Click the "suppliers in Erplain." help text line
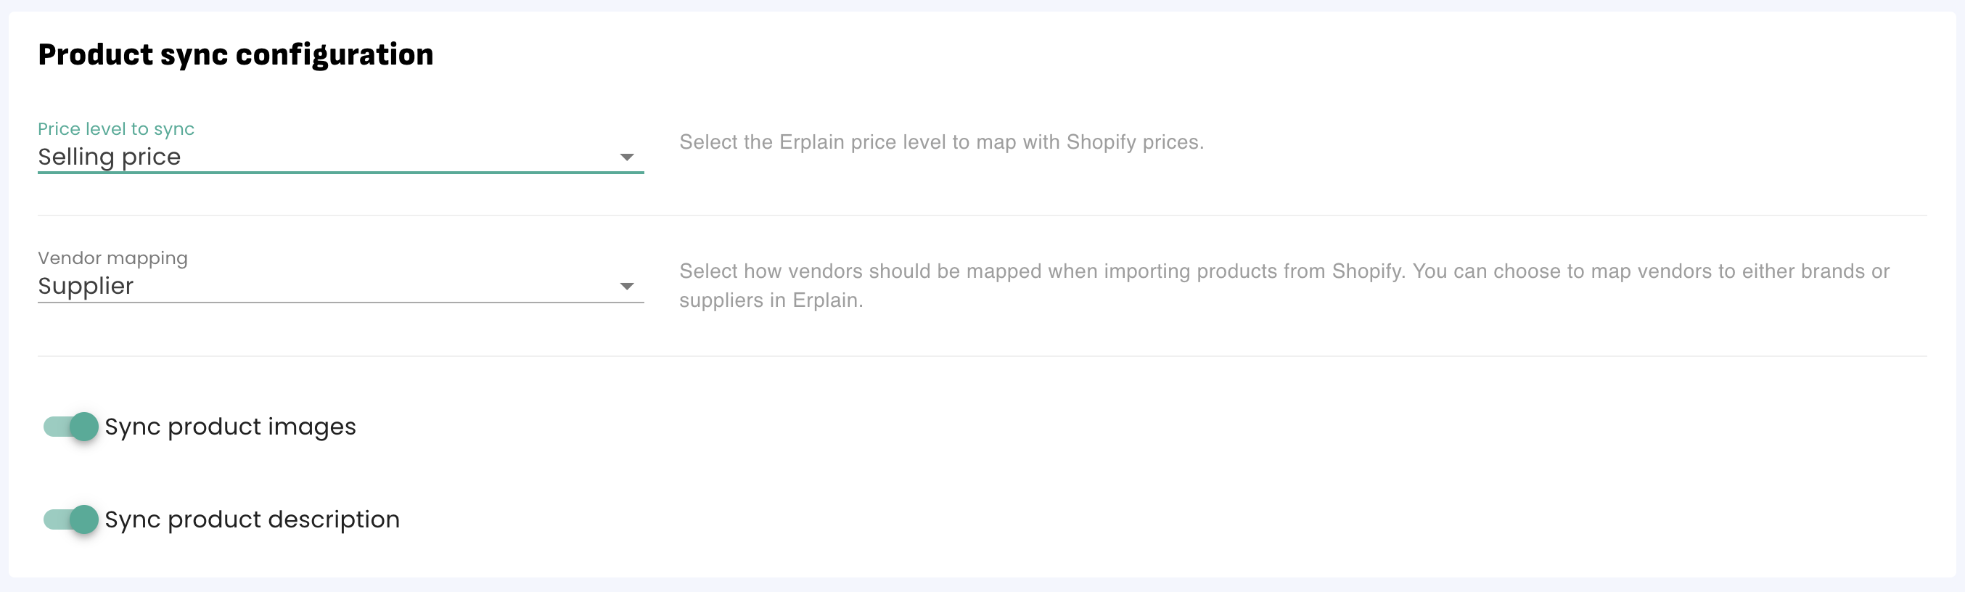This screenshot has width=1965, height=592. click(771, 300)
